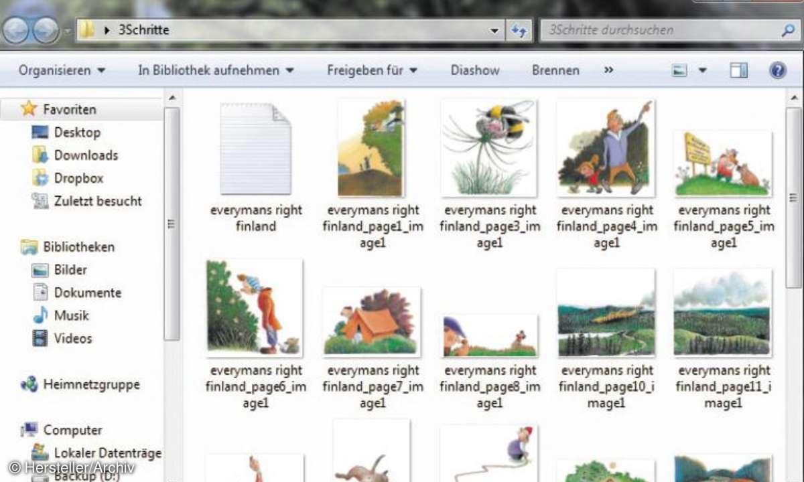Go back with the Back arrow button
804x482 pixels.
pos(16,30)
